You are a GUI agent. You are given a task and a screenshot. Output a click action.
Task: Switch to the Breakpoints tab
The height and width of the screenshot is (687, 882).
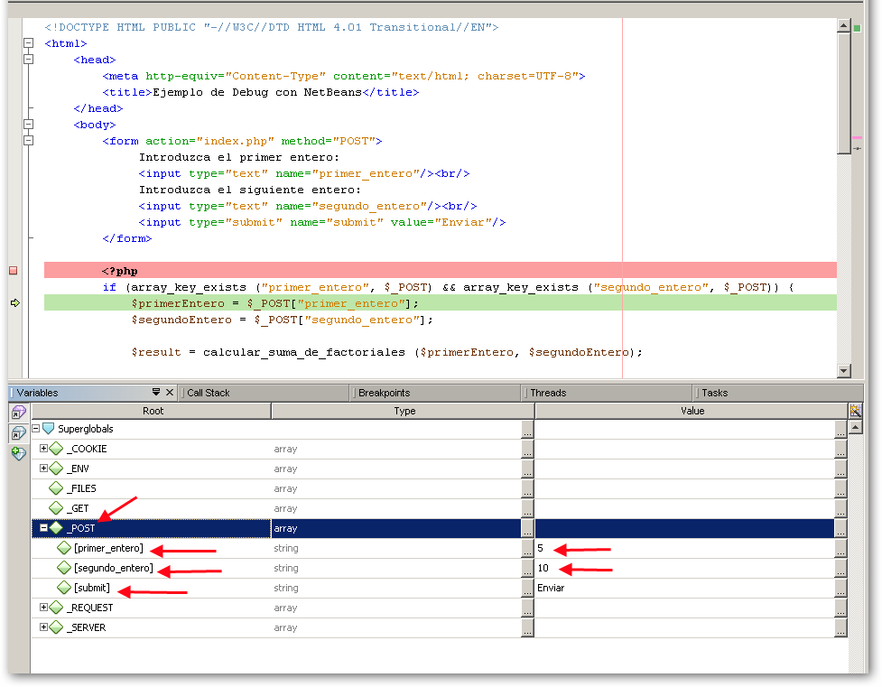pyautogui.click(x=384, y=393)
